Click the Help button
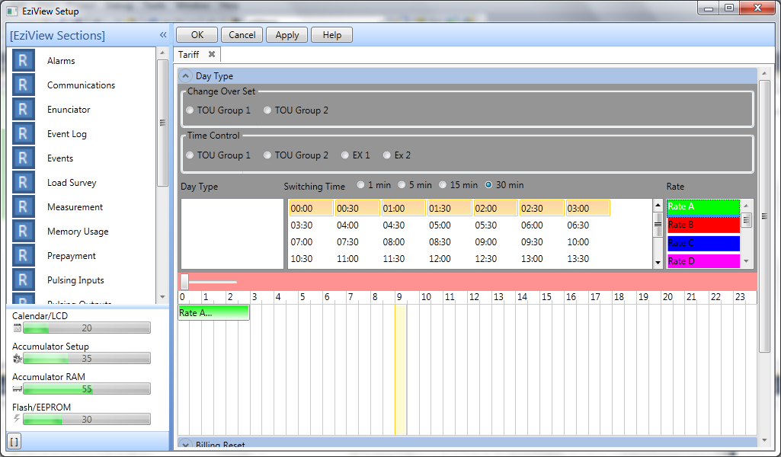This screenshot has height=457, width=781. tap(331, 35)
